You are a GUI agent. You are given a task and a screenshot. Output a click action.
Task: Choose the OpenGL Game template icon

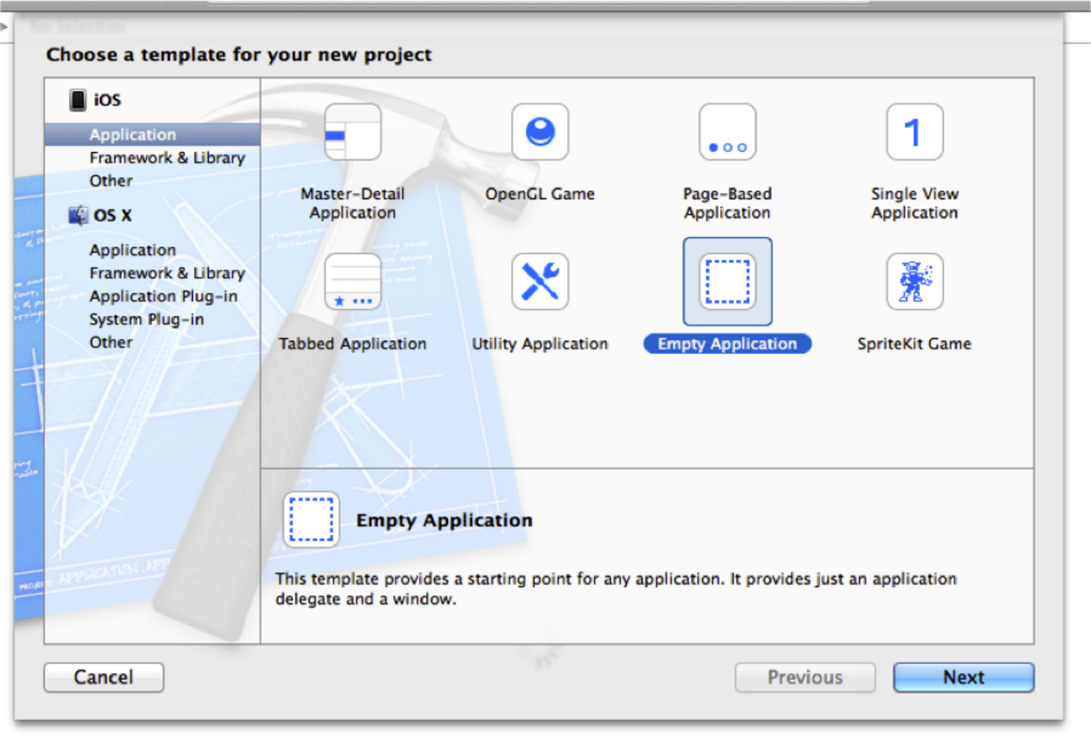[540, 132]
